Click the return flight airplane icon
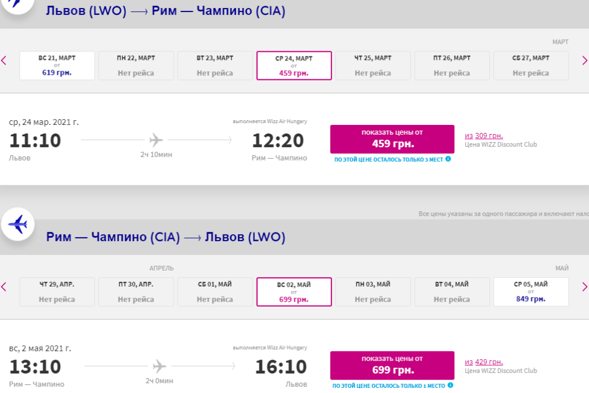The image size is (589, 393). [x=18, y=224]
